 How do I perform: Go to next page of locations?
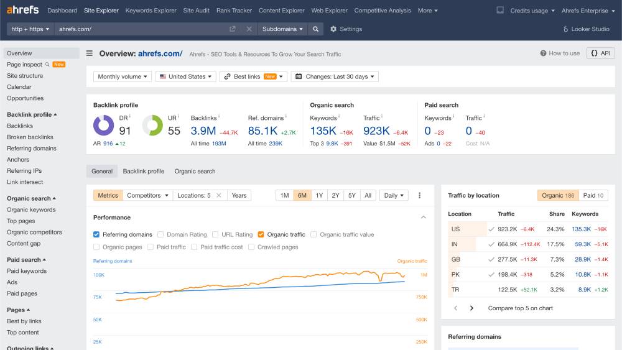coord(471,308)
